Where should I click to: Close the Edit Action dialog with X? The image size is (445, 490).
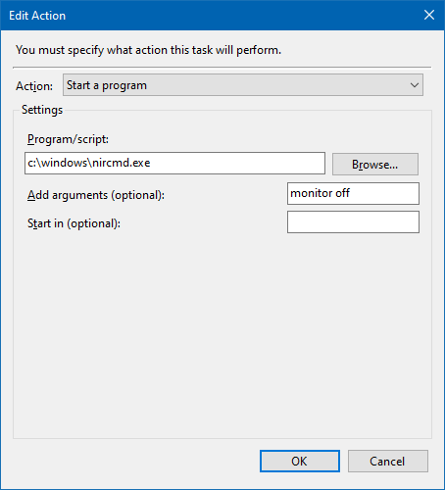pyautogui.click(x=429, y=15)
